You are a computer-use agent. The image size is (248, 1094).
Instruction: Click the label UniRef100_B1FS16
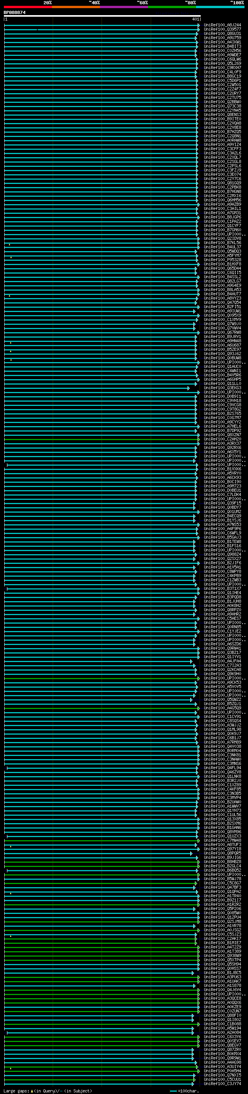(222, 546)
